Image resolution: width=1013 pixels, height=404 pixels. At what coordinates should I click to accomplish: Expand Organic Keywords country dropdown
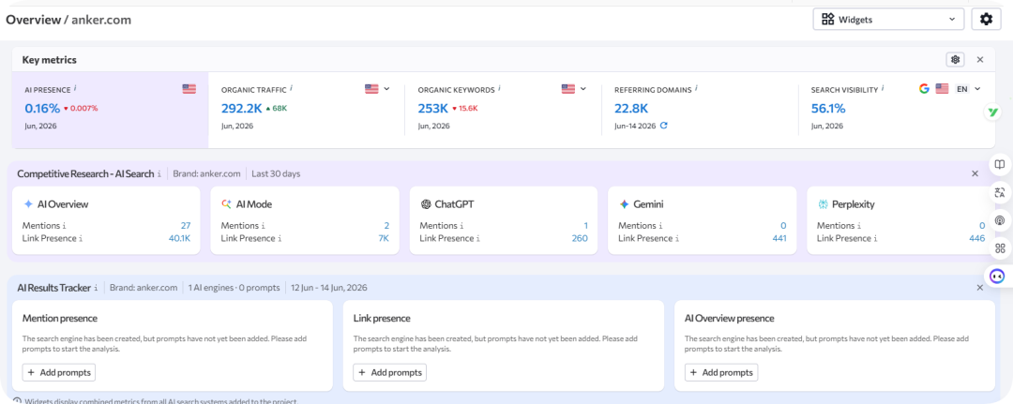582,89
